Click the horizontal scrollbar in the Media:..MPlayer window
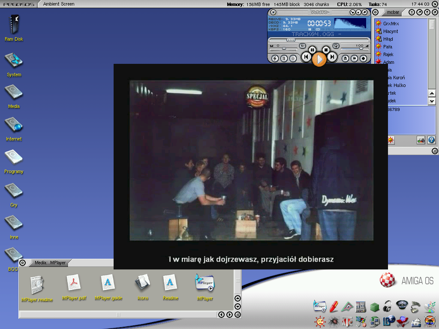 (118, 315)
